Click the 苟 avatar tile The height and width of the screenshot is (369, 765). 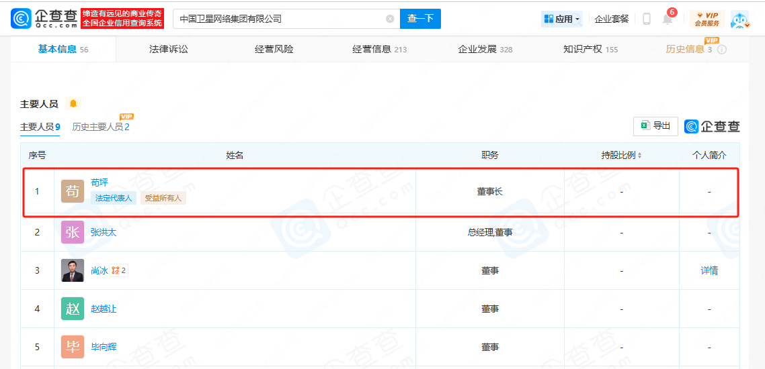pos(72,191)
